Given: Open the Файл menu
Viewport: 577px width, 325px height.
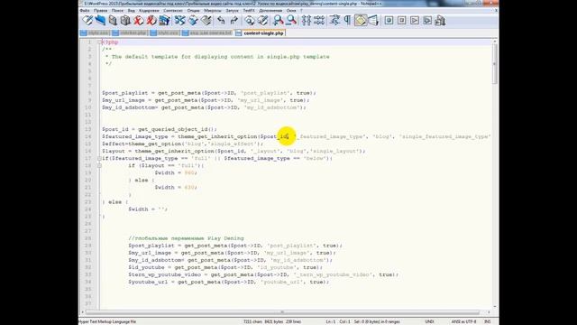Looking at the screenshot, I should tap(85, 11).
